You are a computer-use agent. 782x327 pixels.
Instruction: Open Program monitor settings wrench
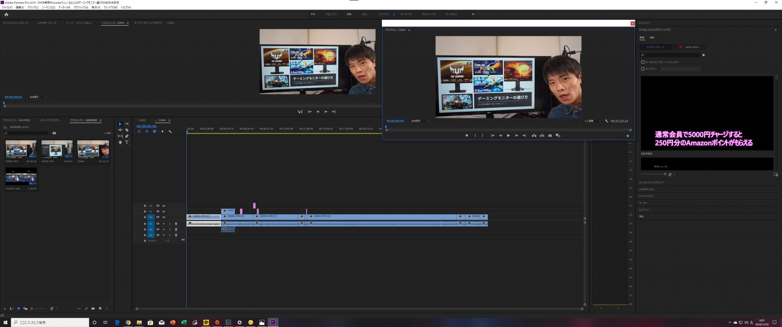[606, 121]
